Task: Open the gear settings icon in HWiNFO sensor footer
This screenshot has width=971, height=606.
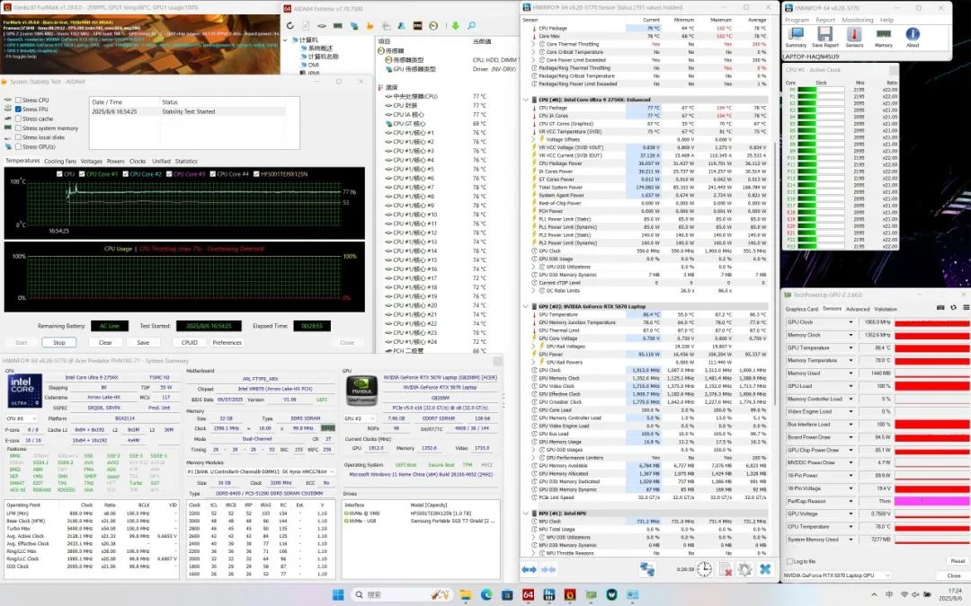Action: click(x=745, y=569)
